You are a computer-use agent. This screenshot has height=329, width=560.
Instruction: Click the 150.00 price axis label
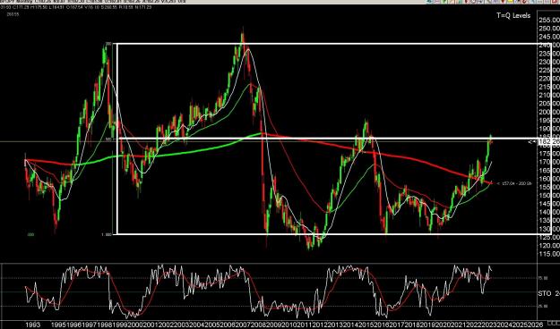coord(550,195)
